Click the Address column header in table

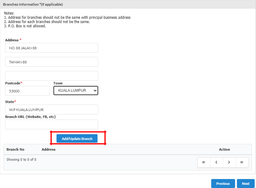pyautogui.click(x=48, y=149)
